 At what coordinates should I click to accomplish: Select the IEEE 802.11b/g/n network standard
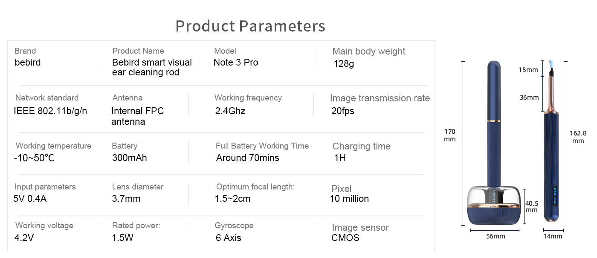[50, 111]
